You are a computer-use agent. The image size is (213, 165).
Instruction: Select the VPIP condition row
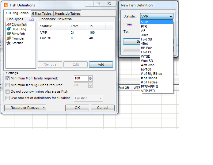pos(76,33)
